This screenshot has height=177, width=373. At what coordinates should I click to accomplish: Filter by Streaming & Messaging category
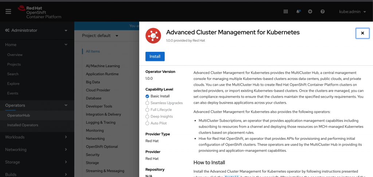[x=105, y=171]
